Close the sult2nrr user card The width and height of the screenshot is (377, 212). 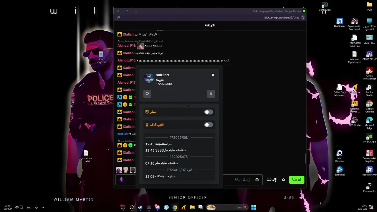coord(213,75)
